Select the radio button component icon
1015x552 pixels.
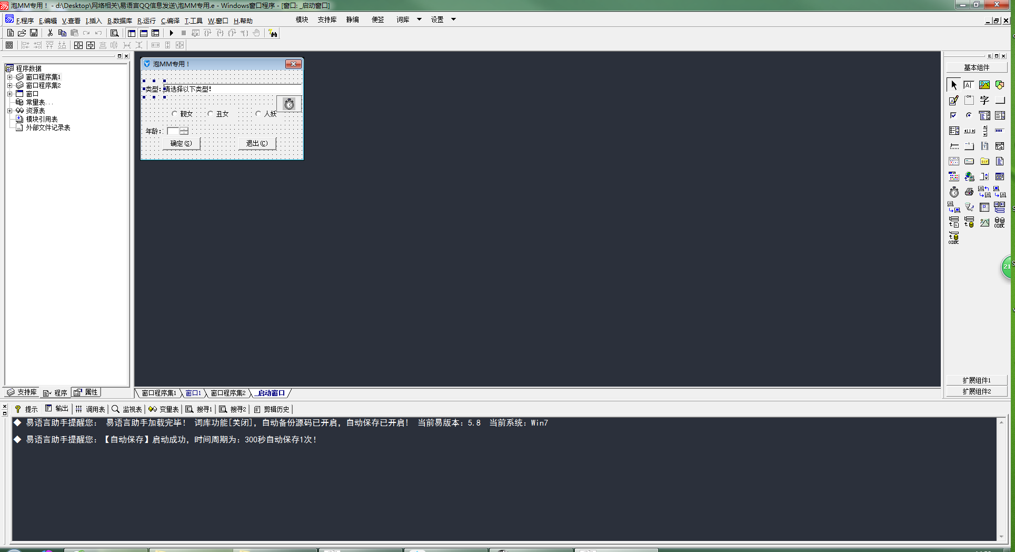(969, 115)
